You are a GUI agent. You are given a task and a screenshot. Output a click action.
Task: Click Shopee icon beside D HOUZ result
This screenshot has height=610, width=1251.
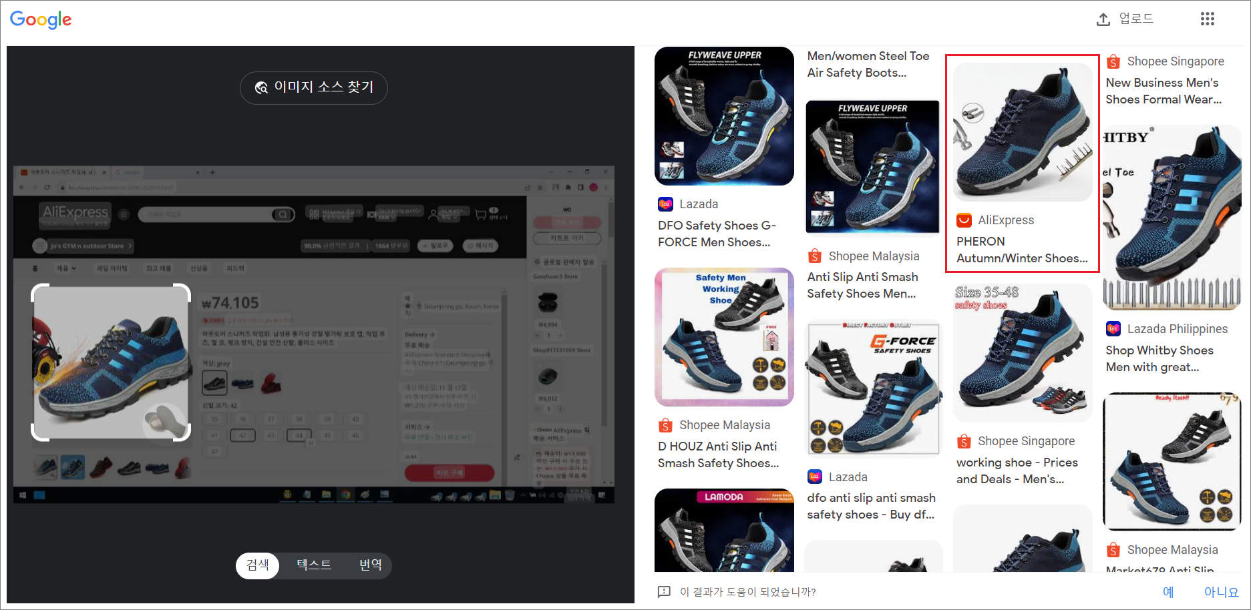click(x=665, y=425)
